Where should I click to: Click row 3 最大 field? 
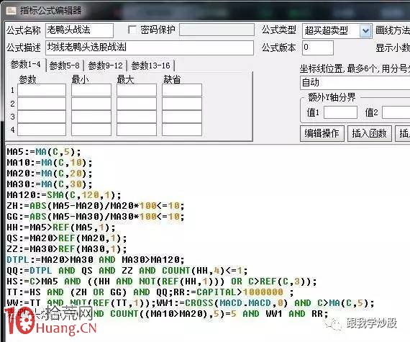pyautogui.click(x=137, y=117)
